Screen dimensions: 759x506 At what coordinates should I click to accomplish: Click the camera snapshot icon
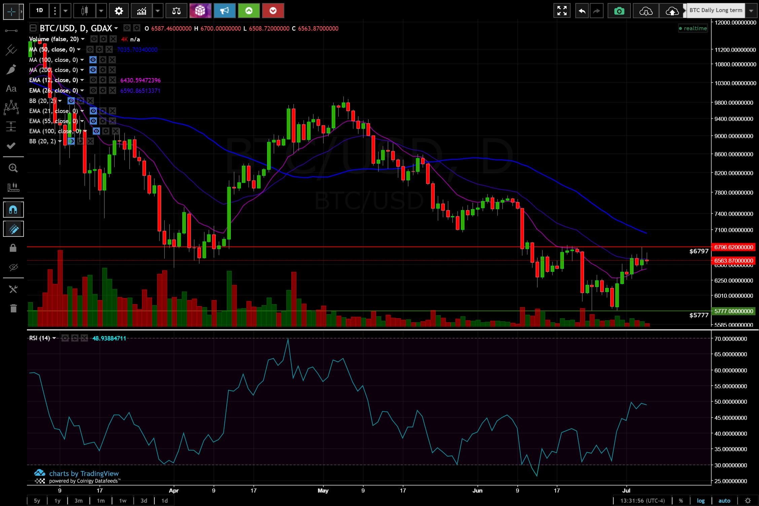(619, 11)
